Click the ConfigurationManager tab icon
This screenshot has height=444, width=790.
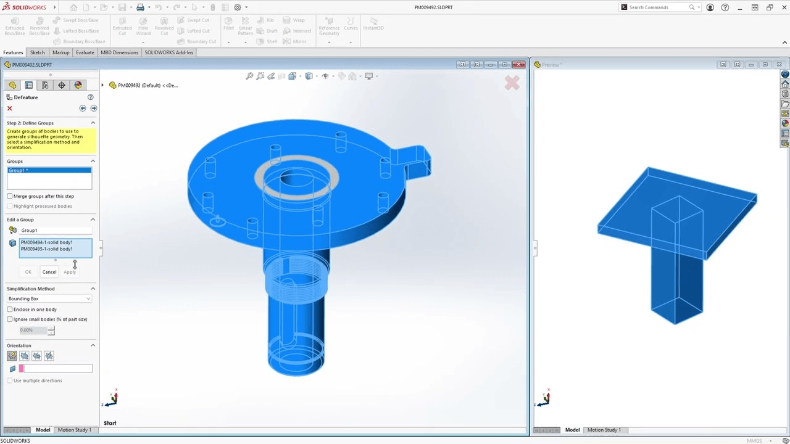[x=44, y=85]
